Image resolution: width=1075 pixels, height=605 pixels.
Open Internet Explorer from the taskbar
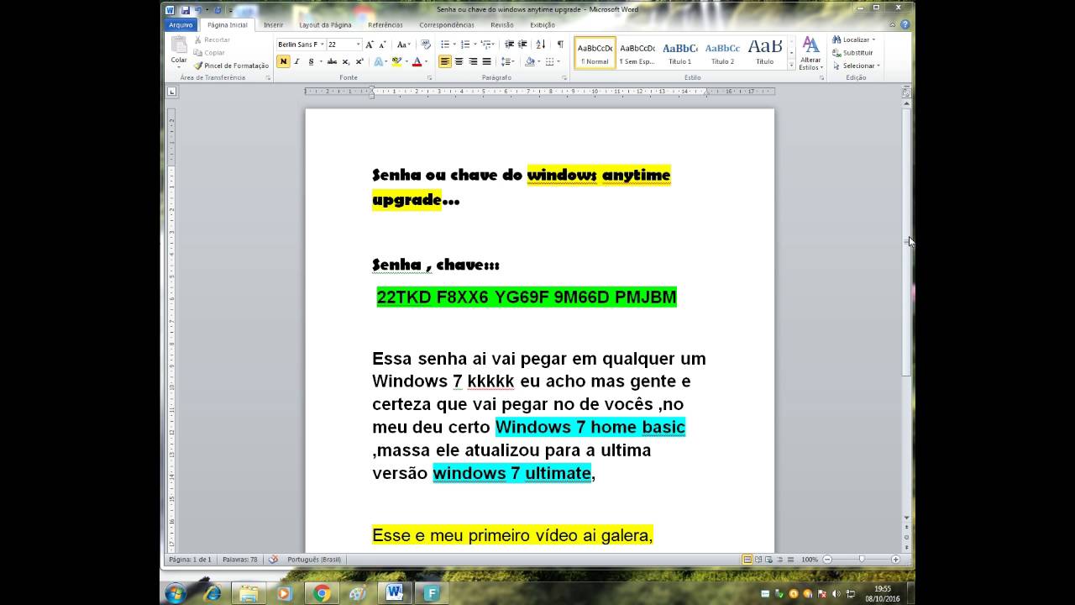(x=213, y=593)
